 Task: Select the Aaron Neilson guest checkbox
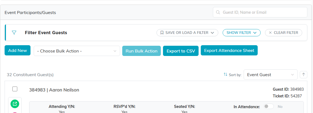15,89
